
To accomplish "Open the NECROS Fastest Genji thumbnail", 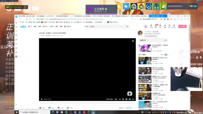I will (x=145, y=71).
